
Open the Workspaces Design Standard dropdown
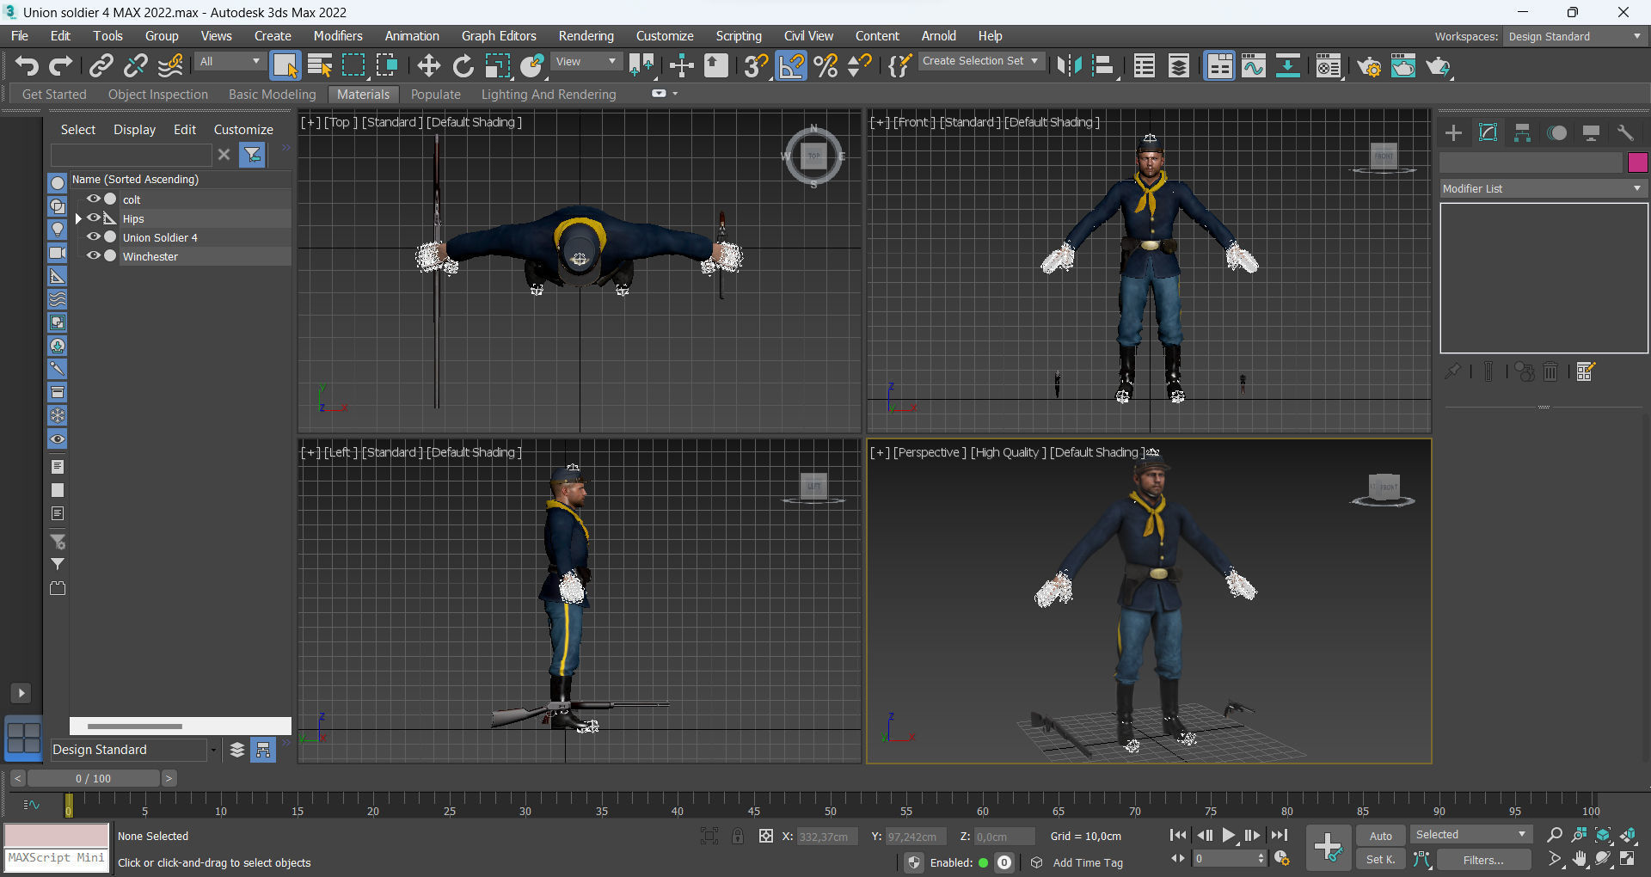click(x=1575, y=36)
